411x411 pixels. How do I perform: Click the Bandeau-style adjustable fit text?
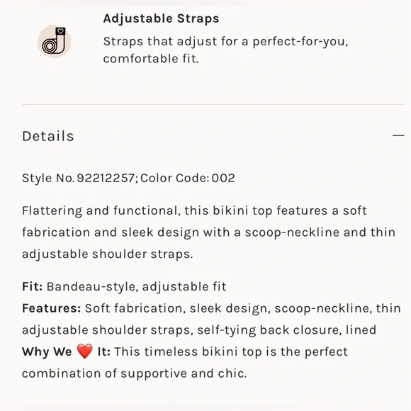pos(136,286)
